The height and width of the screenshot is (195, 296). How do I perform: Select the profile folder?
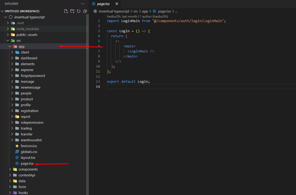pyautogui.click(x=43, y=105)
